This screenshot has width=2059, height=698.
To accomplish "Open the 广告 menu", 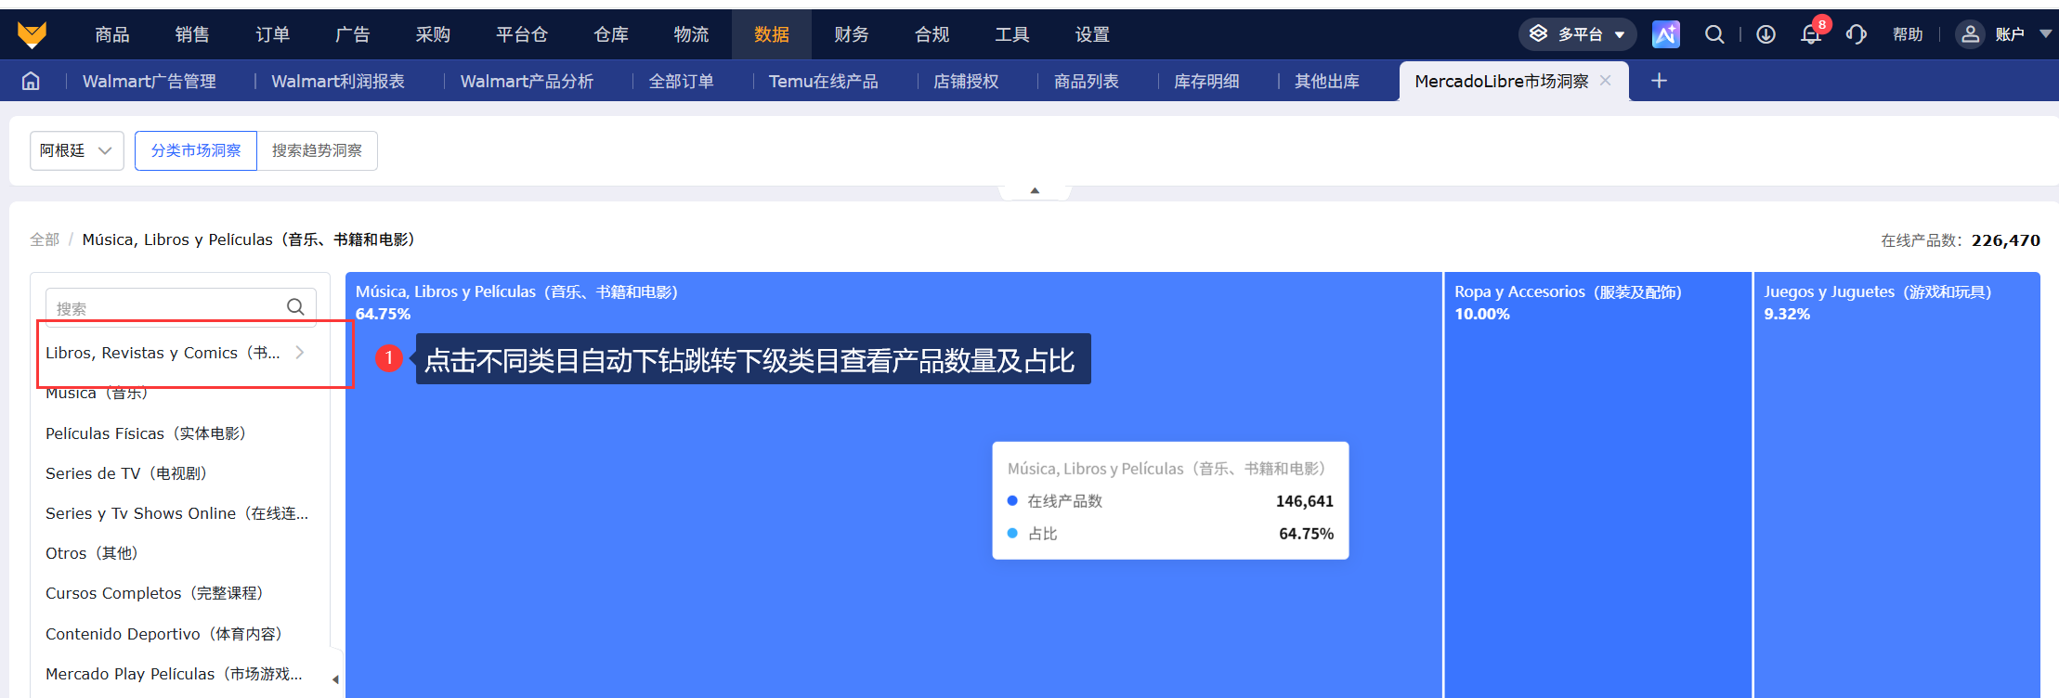I will [353, 34].
